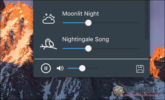Image resolution: width=165 pixels, height=100 pixels.
Task: Click the Moonlit Night slider knob
Action: point(88,23)
